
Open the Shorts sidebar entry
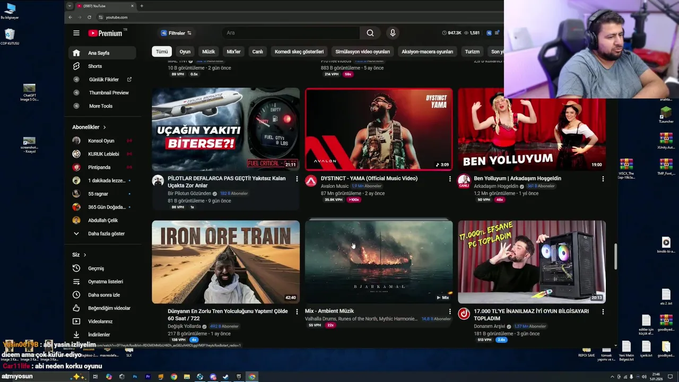tap(102, 66)
